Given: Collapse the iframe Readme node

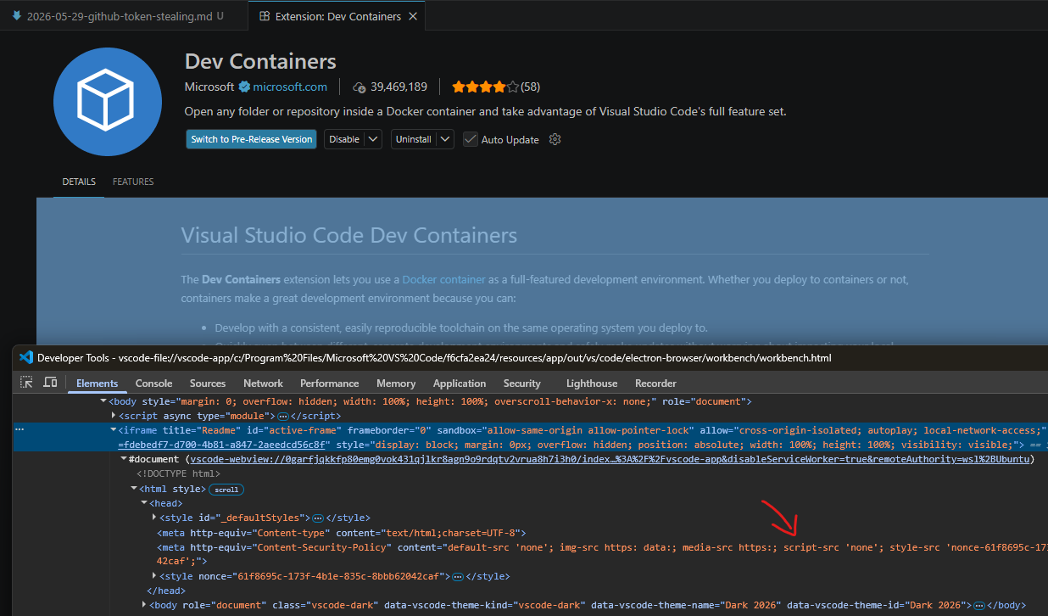Looking at the screenshot, I should coord(114,430).
